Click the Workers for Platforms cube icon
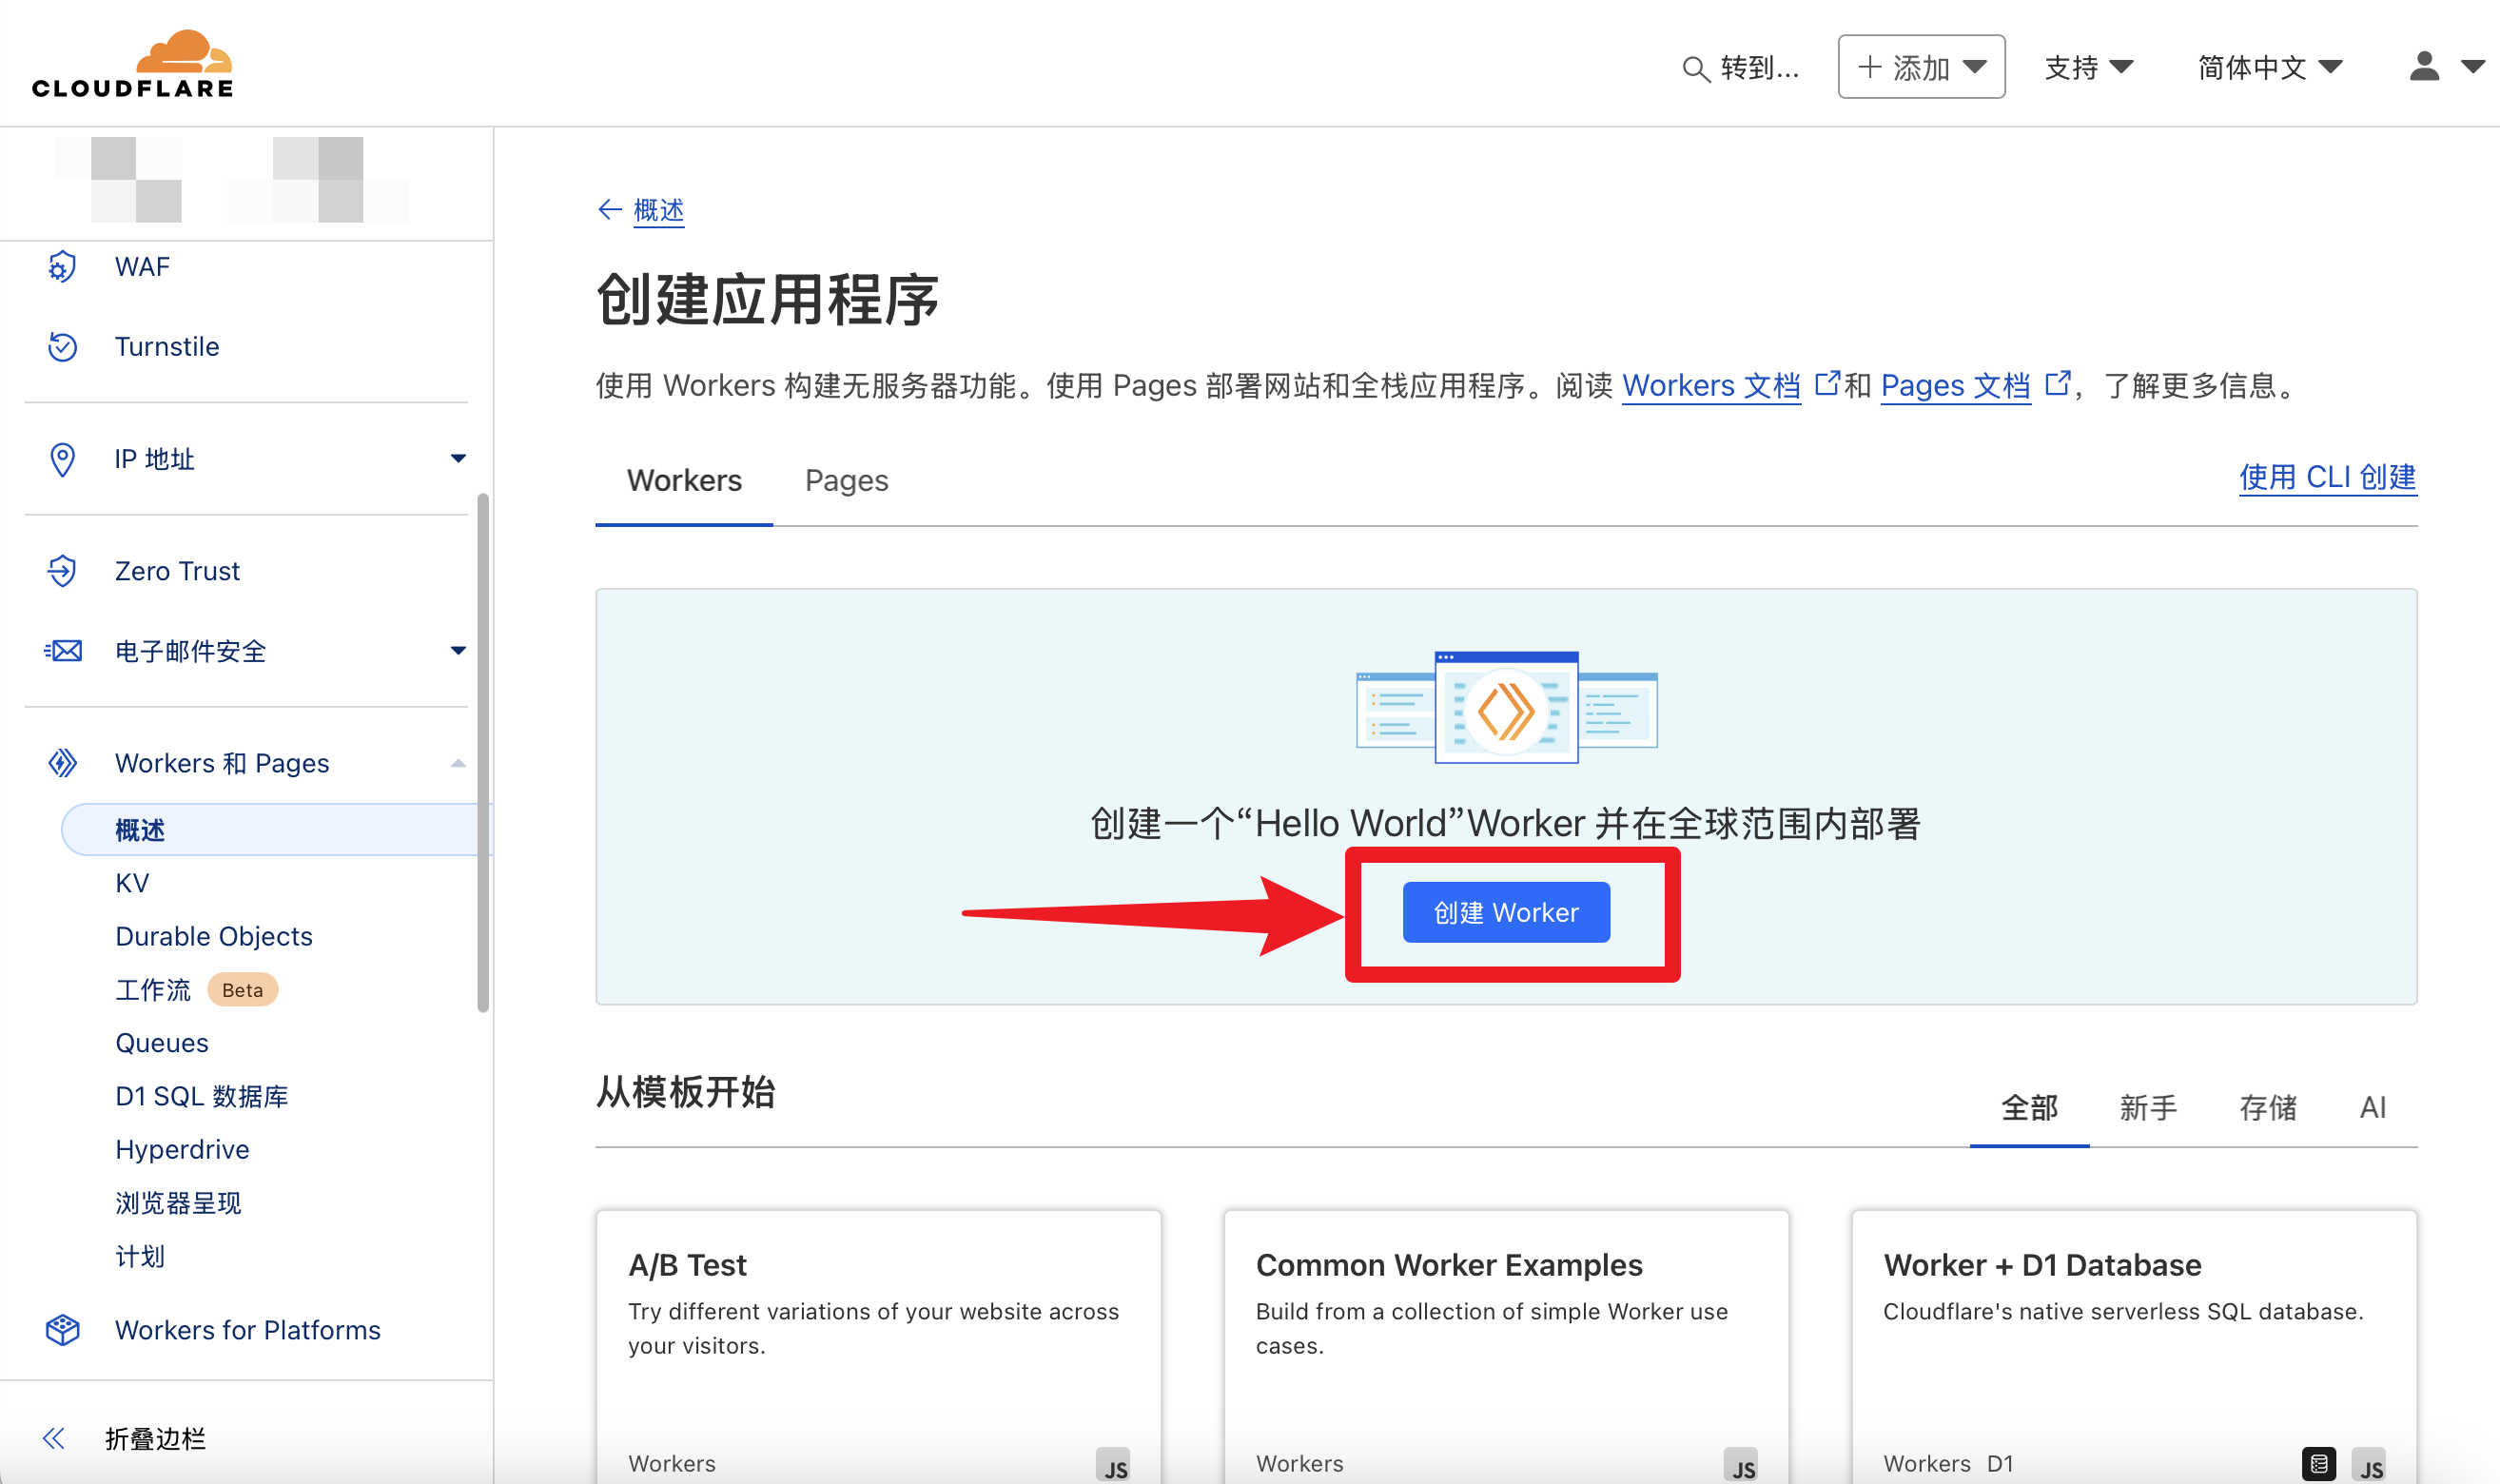Image resolution: width=2500 pixels, height=1484 pixels. [62, 1329]
